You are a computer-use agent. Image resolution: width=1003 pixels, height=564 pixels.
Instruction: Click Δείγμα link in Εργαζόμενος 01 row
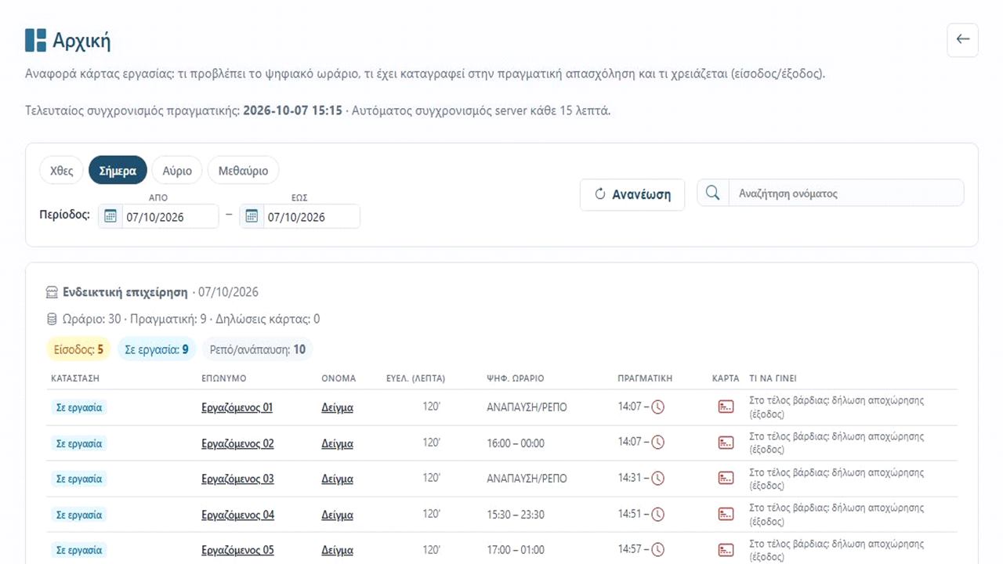coord(338,407)
